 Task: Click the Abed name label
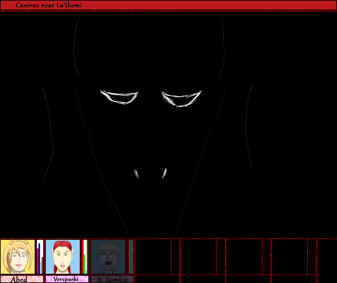click(x=22, y=279)
